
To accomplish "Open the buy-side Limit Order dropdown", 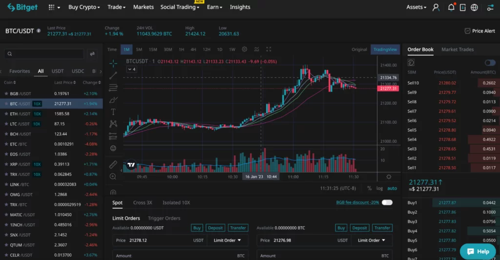I will click(228, 240).
